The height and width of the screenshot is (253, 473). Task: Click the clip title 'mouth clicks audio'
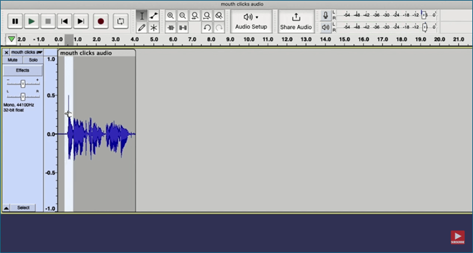tap(86, 53)
